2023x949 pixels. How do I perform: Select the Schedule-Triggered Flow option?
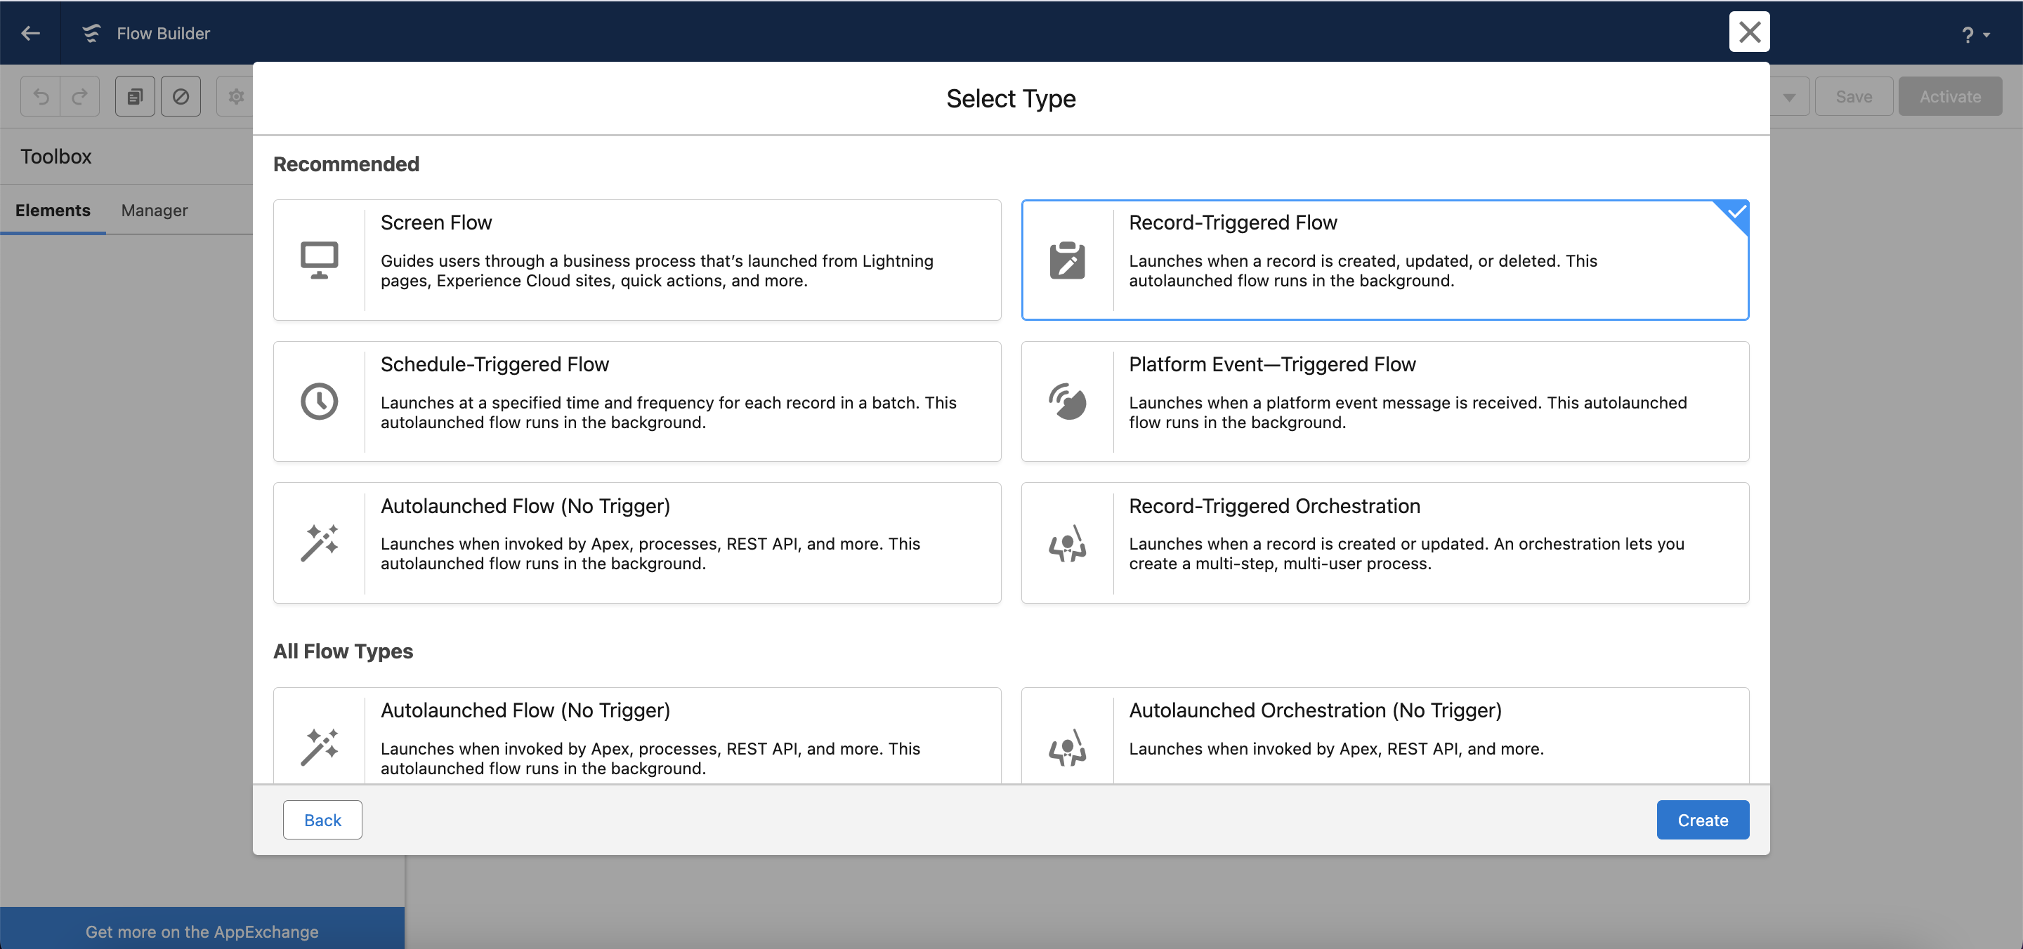pos(637,401)
